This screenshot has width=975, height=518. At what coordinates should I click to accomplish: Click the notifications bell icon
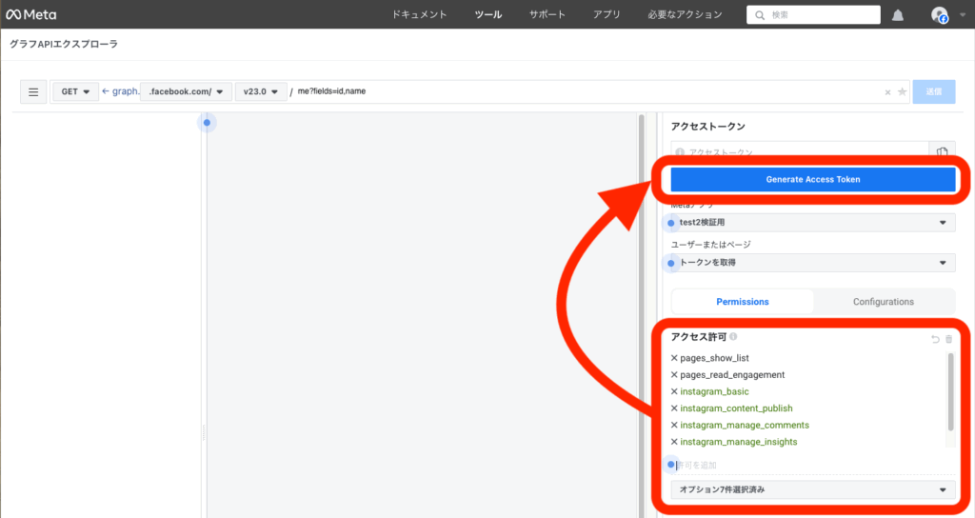897,15
